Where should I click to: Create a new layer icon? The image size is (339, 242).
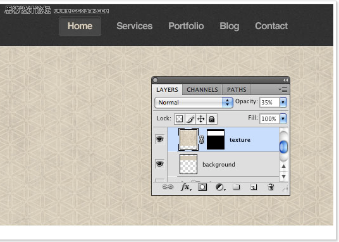pos(254,187)
